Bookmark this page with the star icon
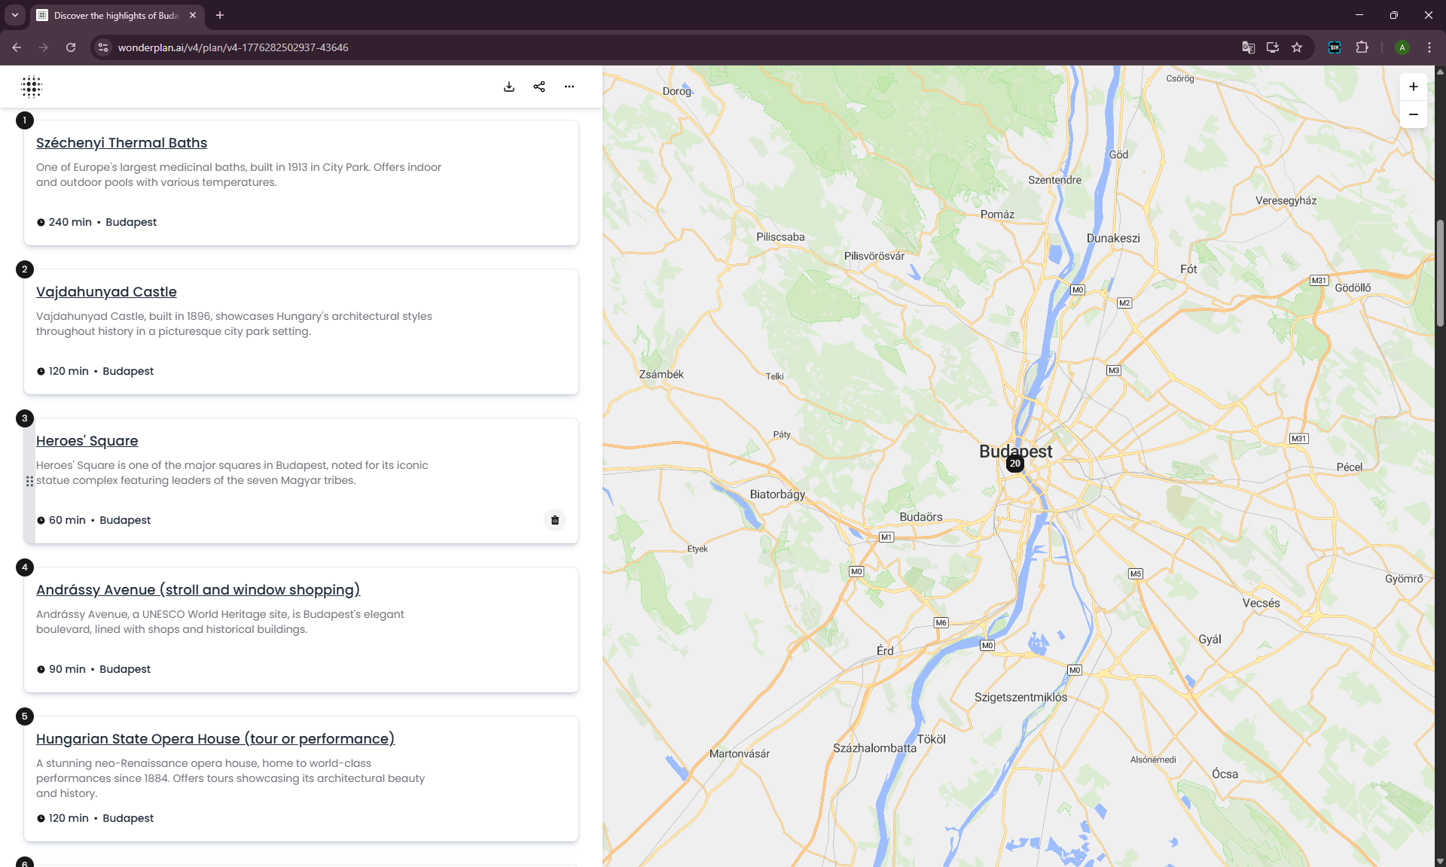 coord(1297,47)
